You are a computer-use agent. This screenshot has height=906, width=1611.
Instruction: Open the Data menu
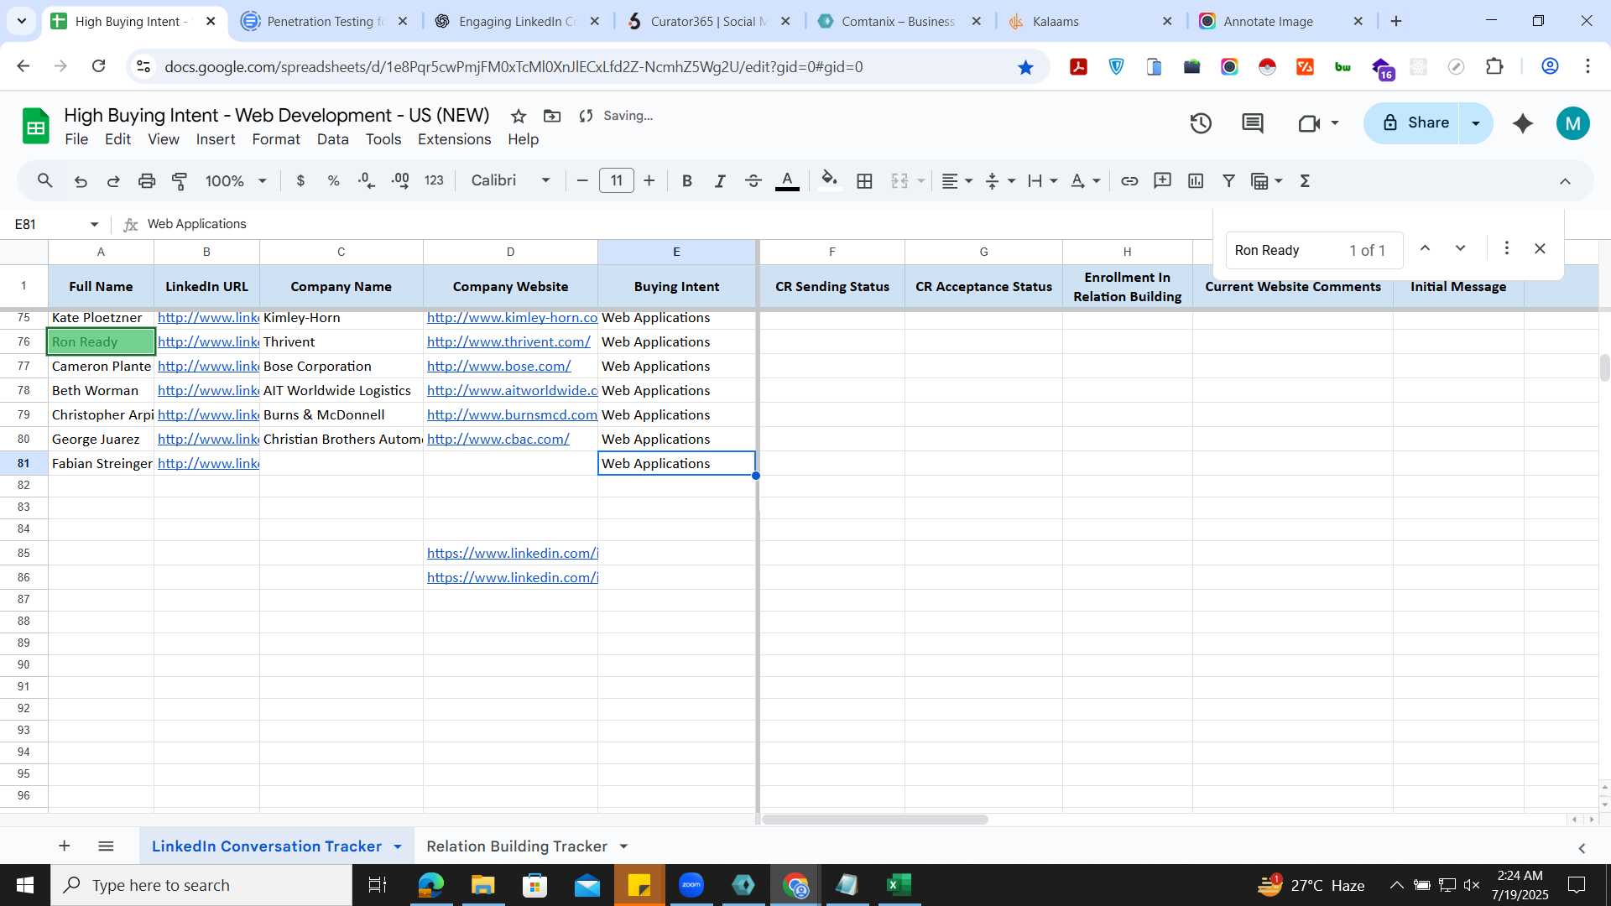pos(332,139)
